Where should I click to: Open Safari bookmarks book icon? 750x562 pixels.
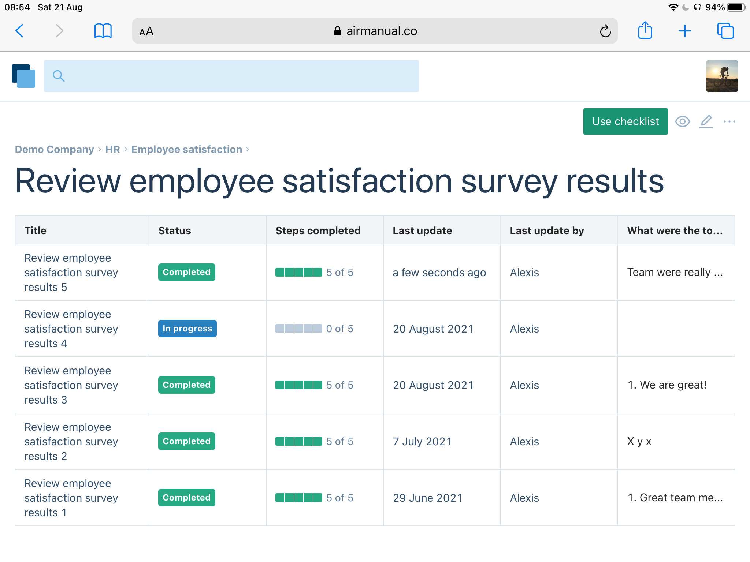pyautogui.click(x=103, y=31)
